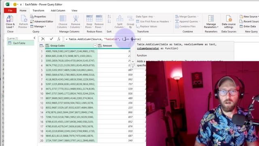Click the Remove Columns icon
Screen dimensions: 259x146
76,19
